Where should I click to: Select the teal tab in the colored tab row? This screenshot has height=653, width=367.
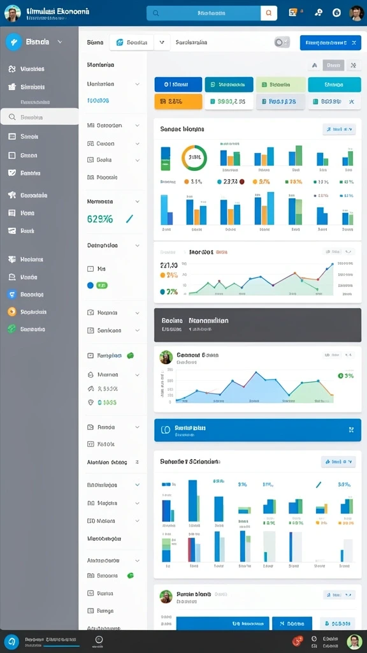click(x=229, y=85)
